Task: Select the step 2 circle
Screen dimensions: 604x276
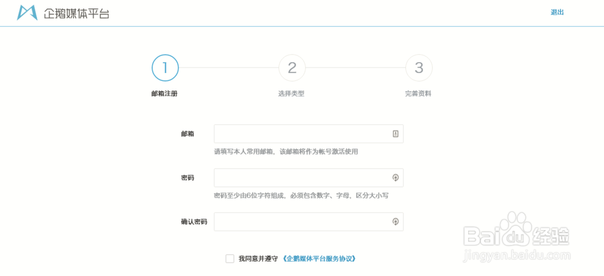Action: coord(292,68)
